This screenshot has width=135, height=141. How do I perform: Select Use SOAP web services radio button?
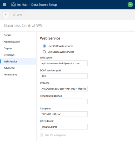44,46
